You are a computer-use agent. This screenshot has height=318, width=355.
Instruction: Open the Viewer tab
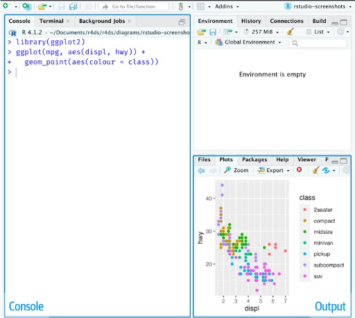[x=306, y=160]
